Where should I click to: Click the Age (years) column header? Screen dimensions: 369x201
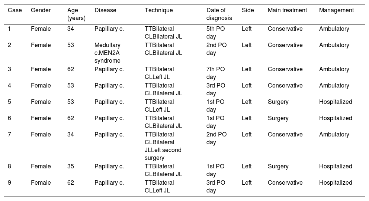point(76,14)
